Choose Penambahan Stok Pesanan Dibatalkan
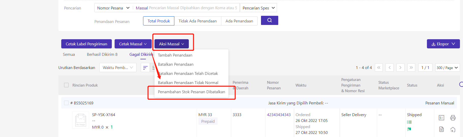This screenshot has height=137, width=463. pyautogui.click(x=191, y=92)
